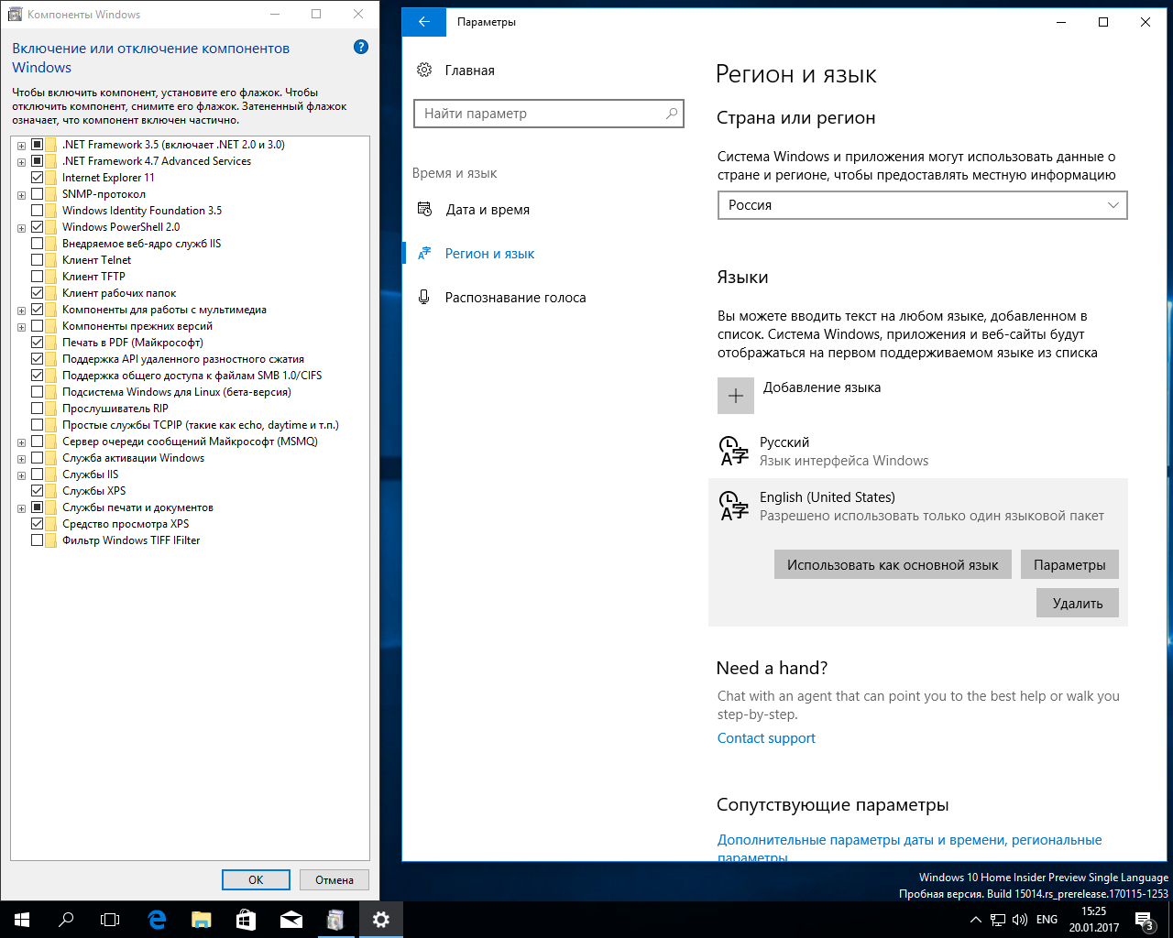The width and height of the screenshot is (1173, 938).
Task: Open the Contact support link
Action: (766, 738)
